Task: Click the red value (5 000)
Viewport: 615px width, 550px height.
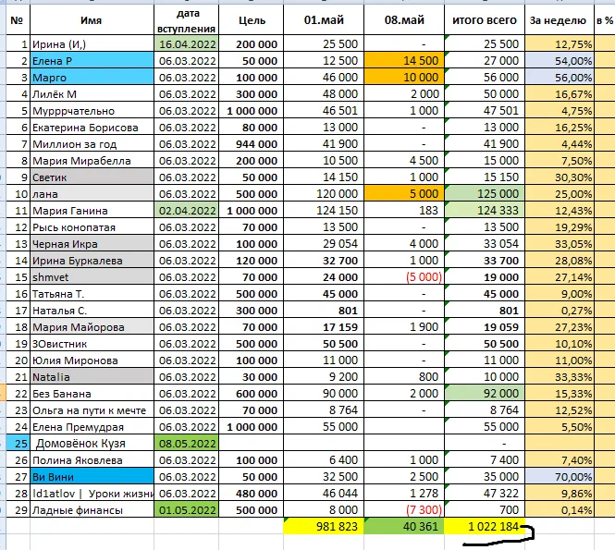Action: point(404,277)
